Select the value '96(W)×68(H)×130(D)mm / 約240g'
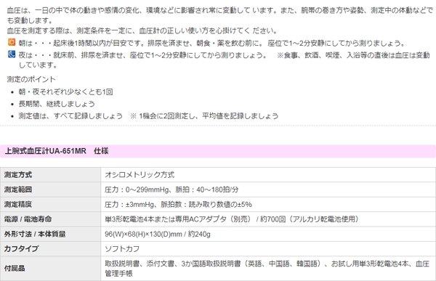This screenshot has height=281, width=436. tap(158, 234)
